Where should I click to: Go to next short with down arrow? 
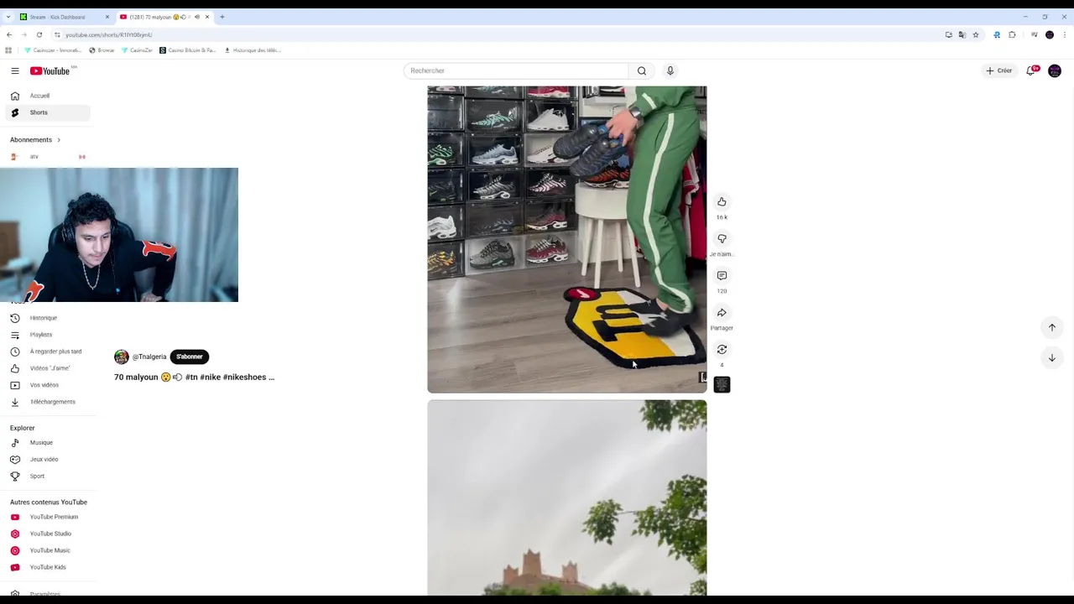point(1052,358)
